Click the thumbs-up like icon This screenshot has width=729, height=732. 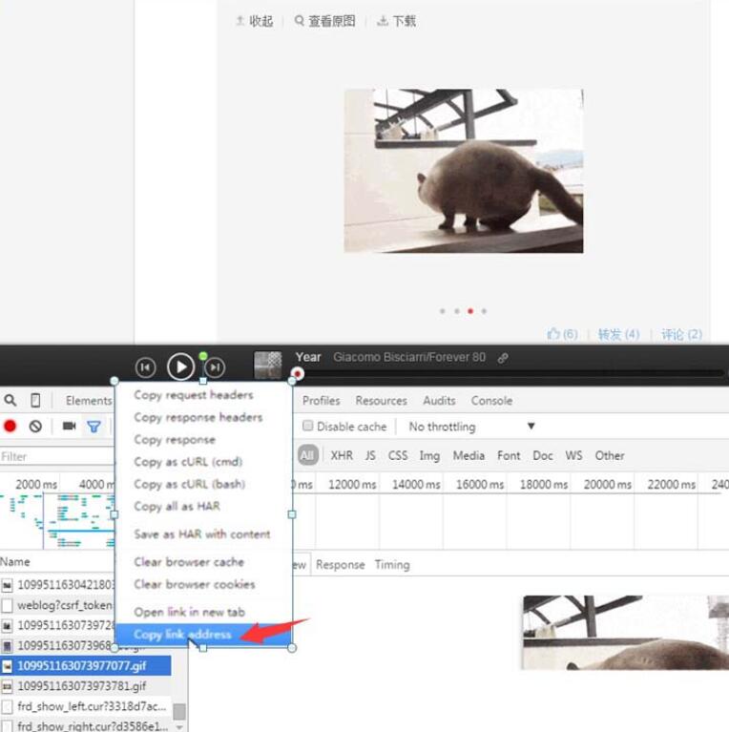coord(553,334)
